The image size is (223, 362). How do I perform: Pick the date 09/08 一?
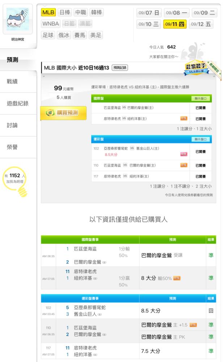(x=177, y=13)
